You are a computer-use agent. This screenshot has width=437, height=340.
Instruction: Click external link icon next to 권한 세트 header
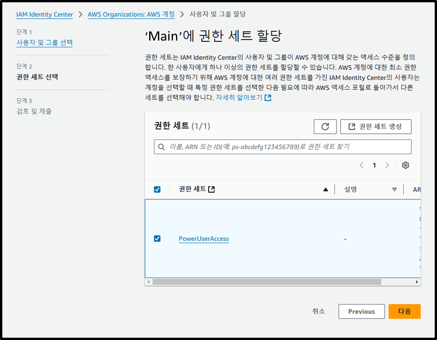pos(211,190)
